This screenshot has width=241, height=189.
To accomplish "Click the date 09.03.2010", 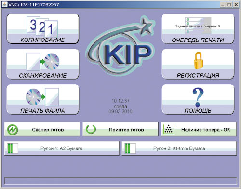I will coord(120,111).
